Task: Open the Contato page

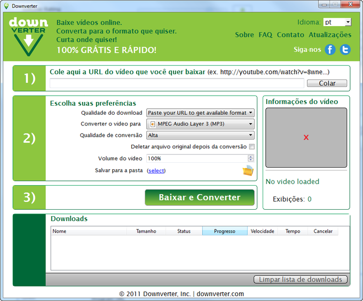Action: (x=290, y=35)
